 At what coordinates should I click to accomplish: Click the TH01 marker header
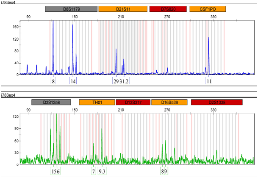coord(97,103)
